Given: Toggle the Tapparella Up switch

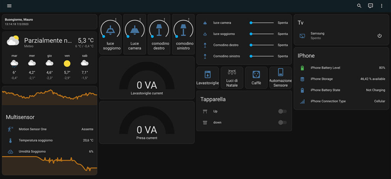Looking at the screenshot, I should pyautogui.click(x=282, y=111).
